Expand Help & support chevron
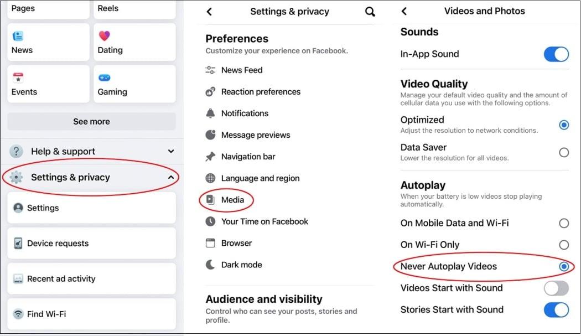 click(x=171, y=151)
